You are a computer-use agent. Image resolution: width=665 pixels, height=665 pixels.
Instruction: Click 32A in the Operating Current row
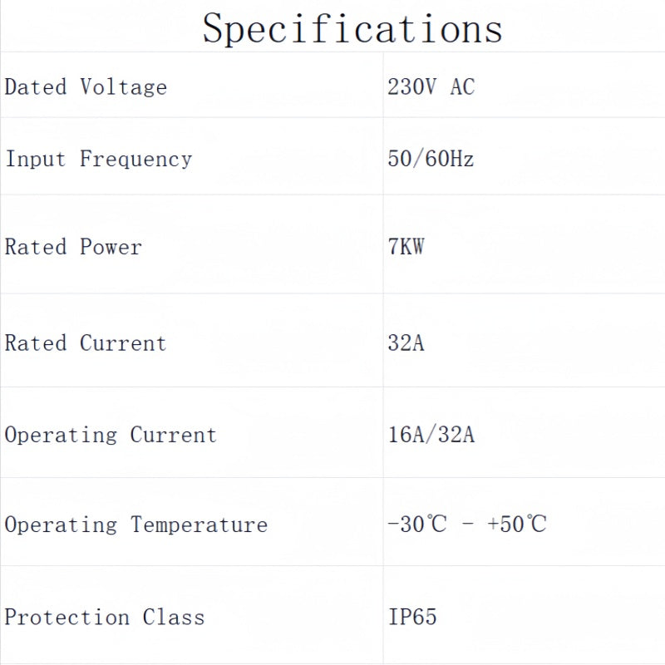pos(456,435)
